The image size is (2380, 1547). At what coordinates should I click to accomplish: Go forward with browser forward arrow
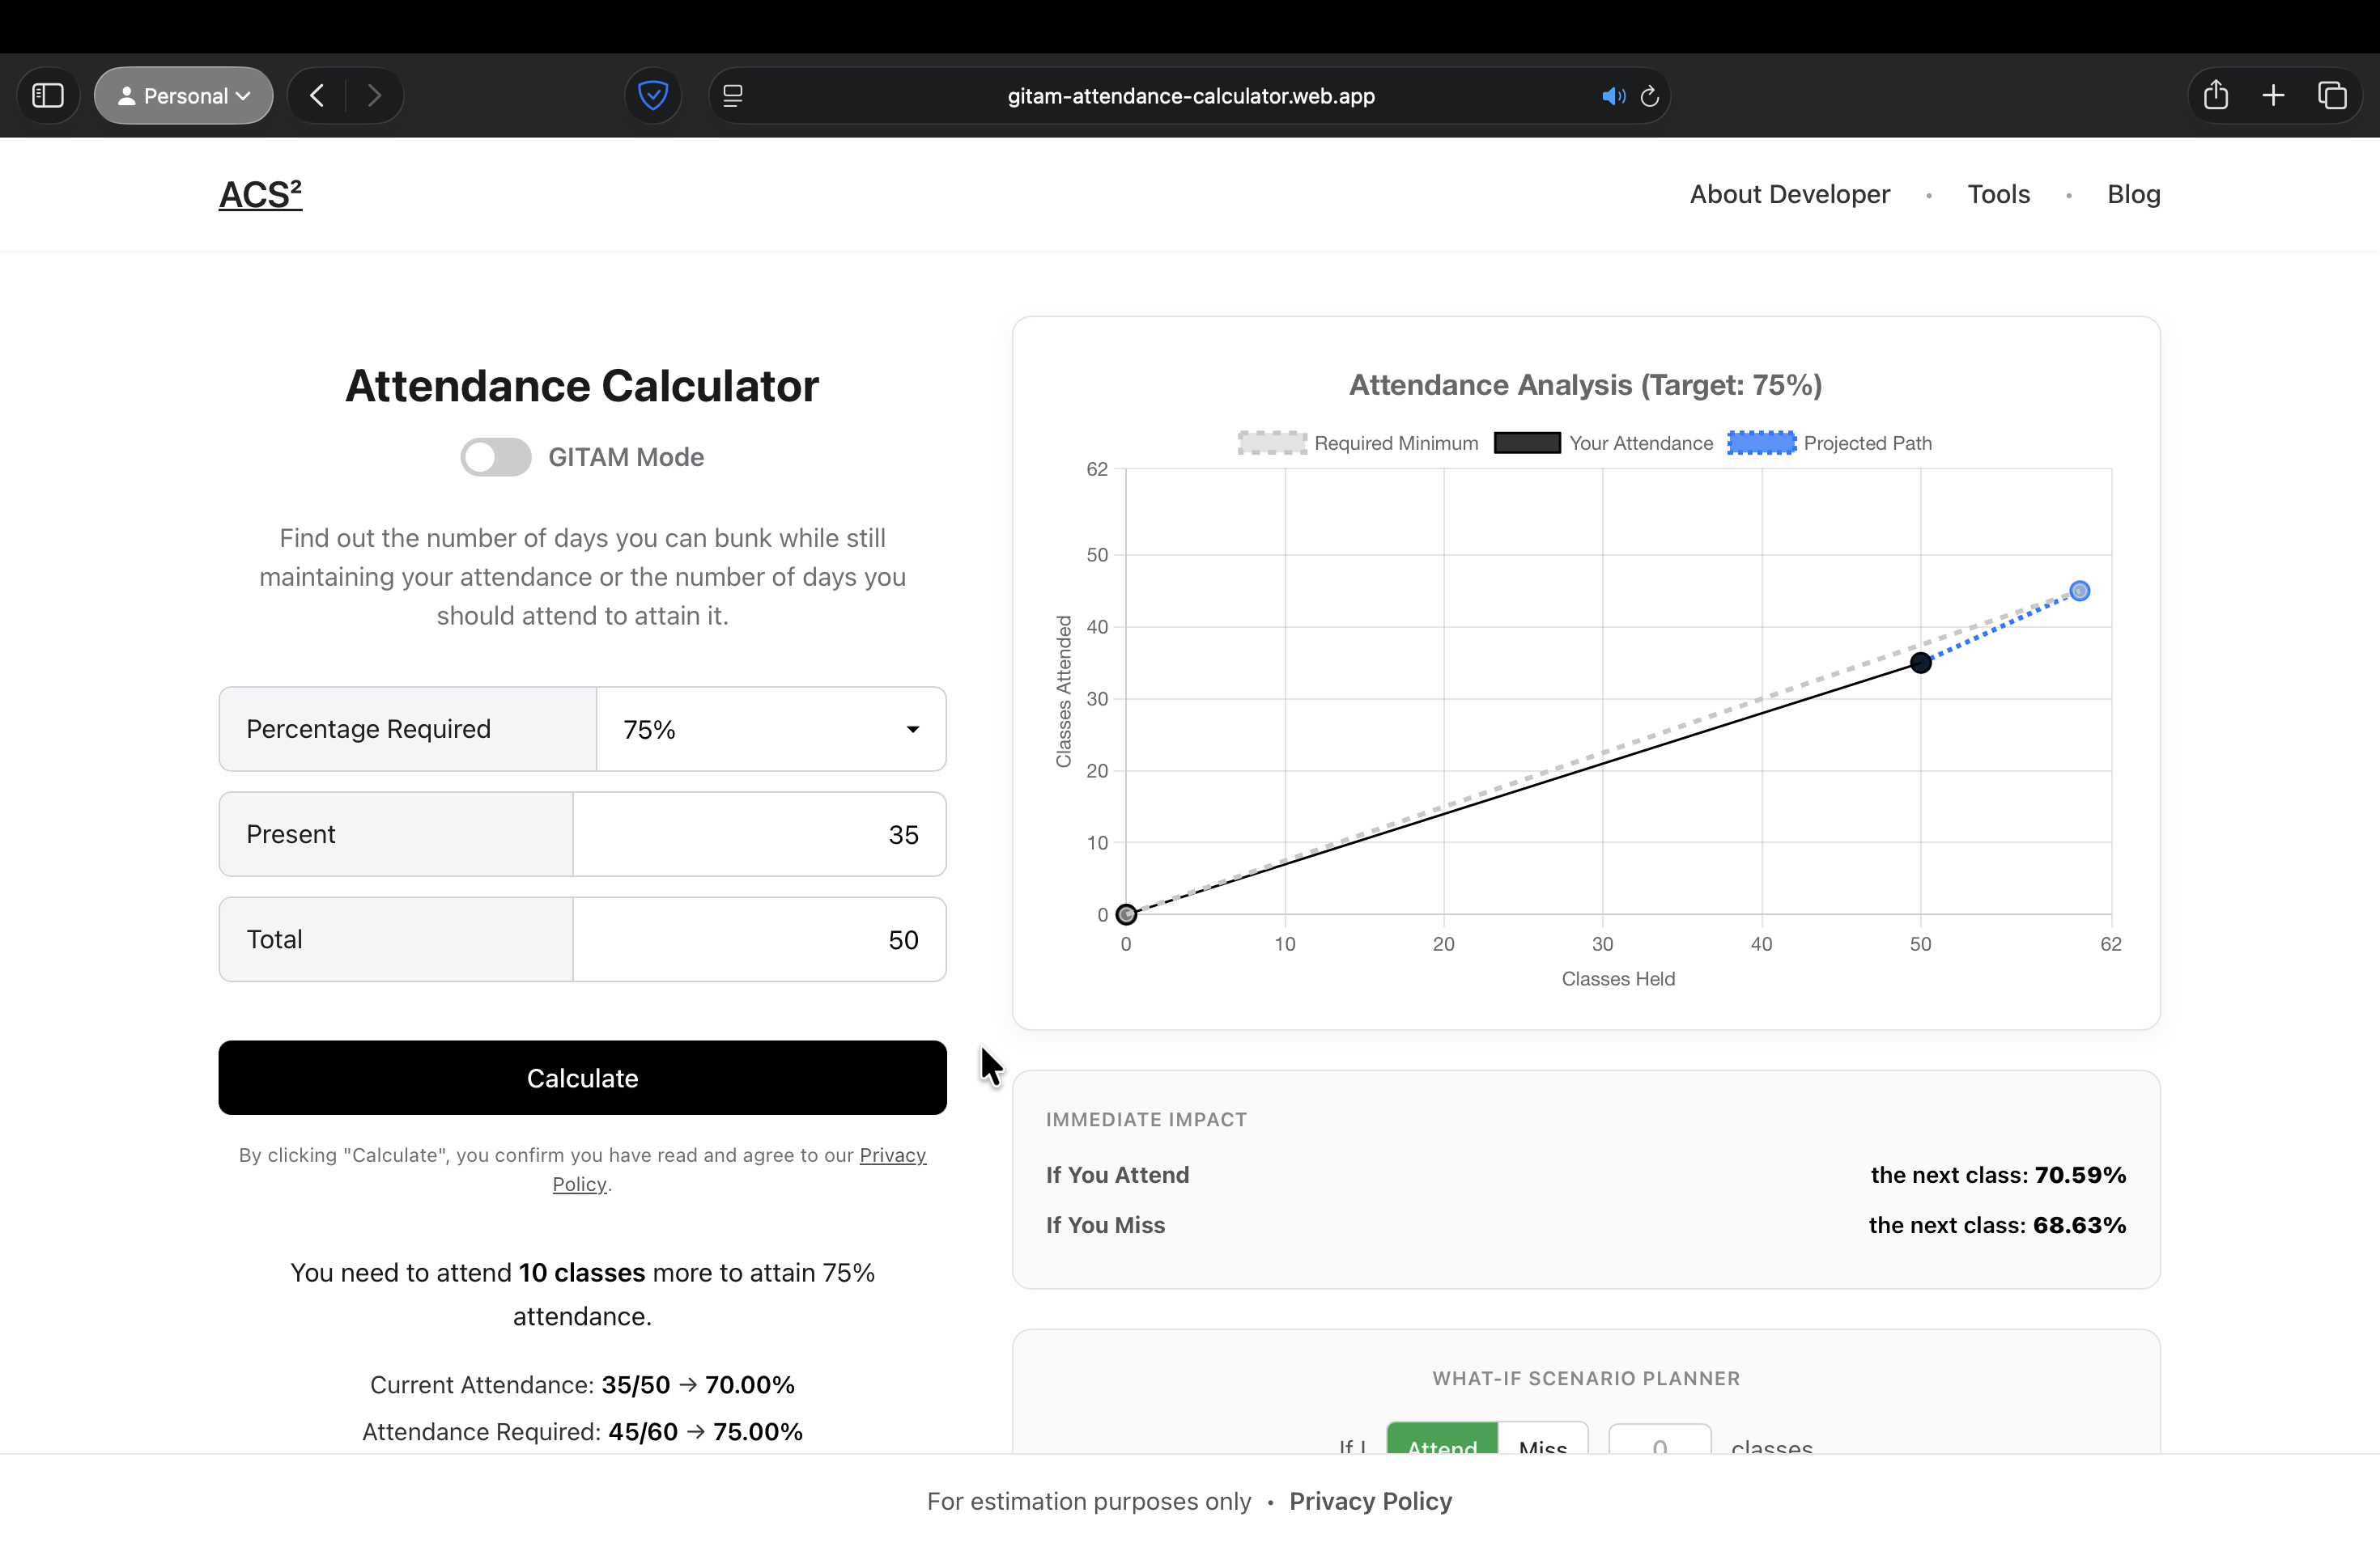point(374,96)
